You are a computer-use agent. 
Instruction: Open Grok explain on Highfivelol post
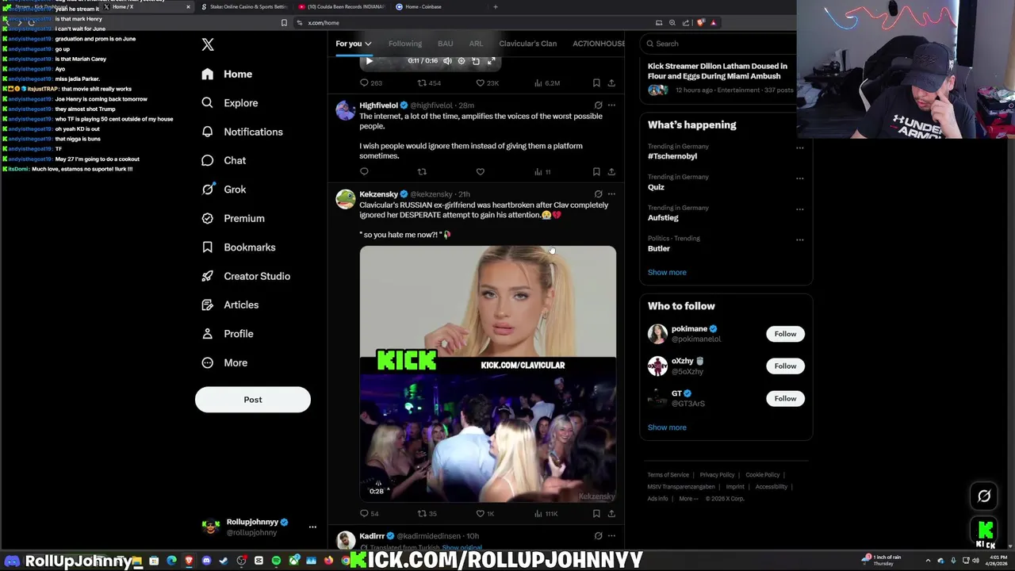coord(599,105)
